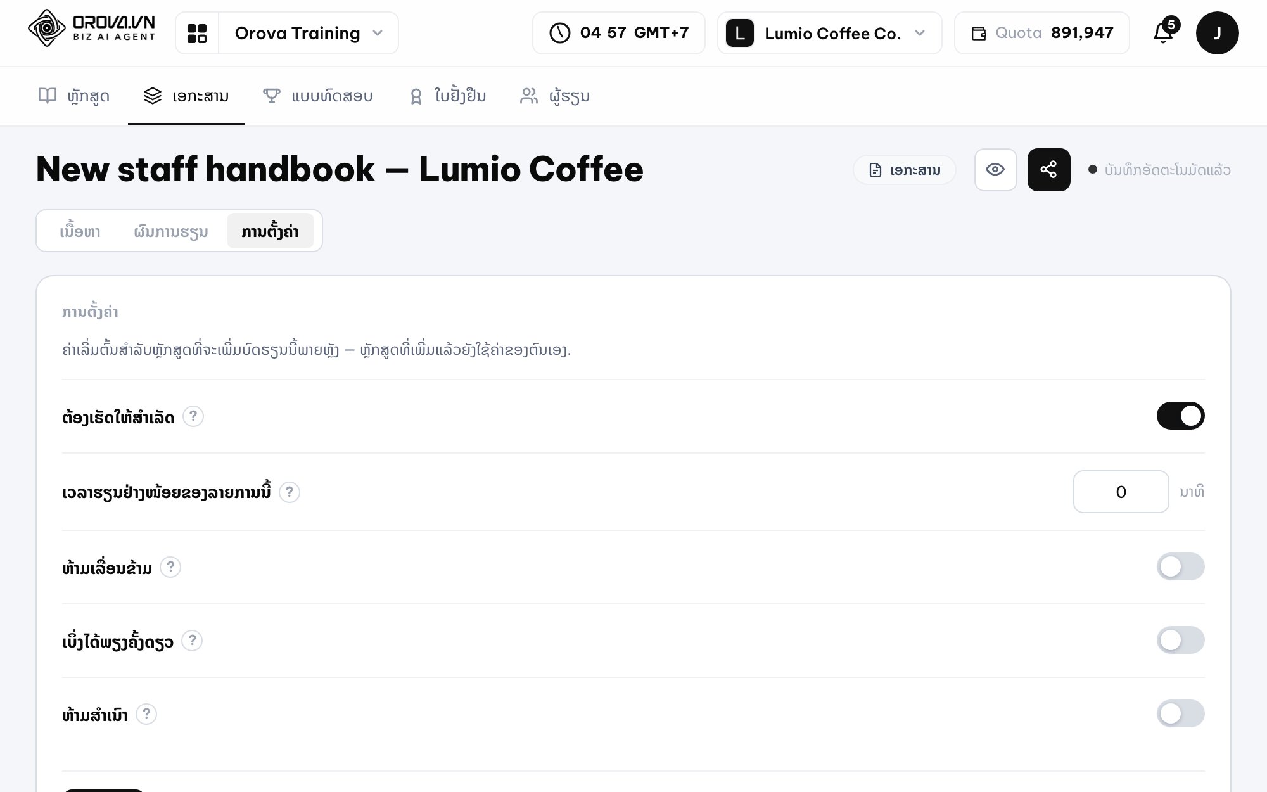1267x792 pixels.
Task: Go to the ຫຼັກສູດ tab
Action: click(74, 96)
